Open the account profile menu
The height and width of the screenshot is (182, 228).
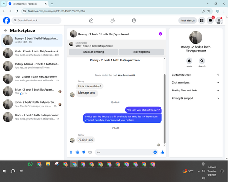click(219, 20)
